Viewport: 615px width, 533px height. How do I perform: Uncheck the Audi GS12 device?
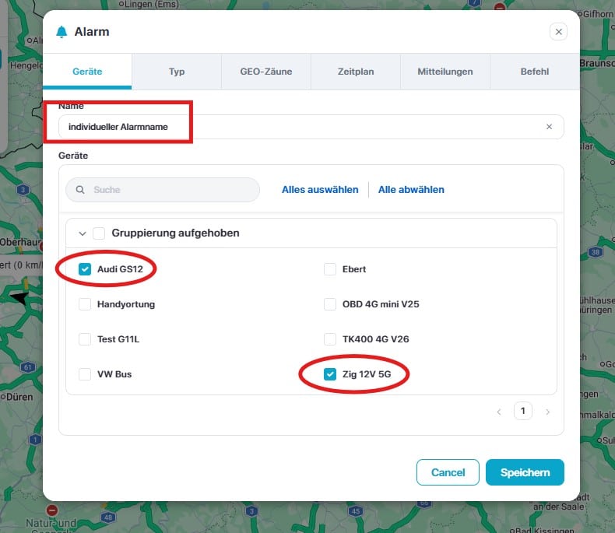tap(85, 269)
